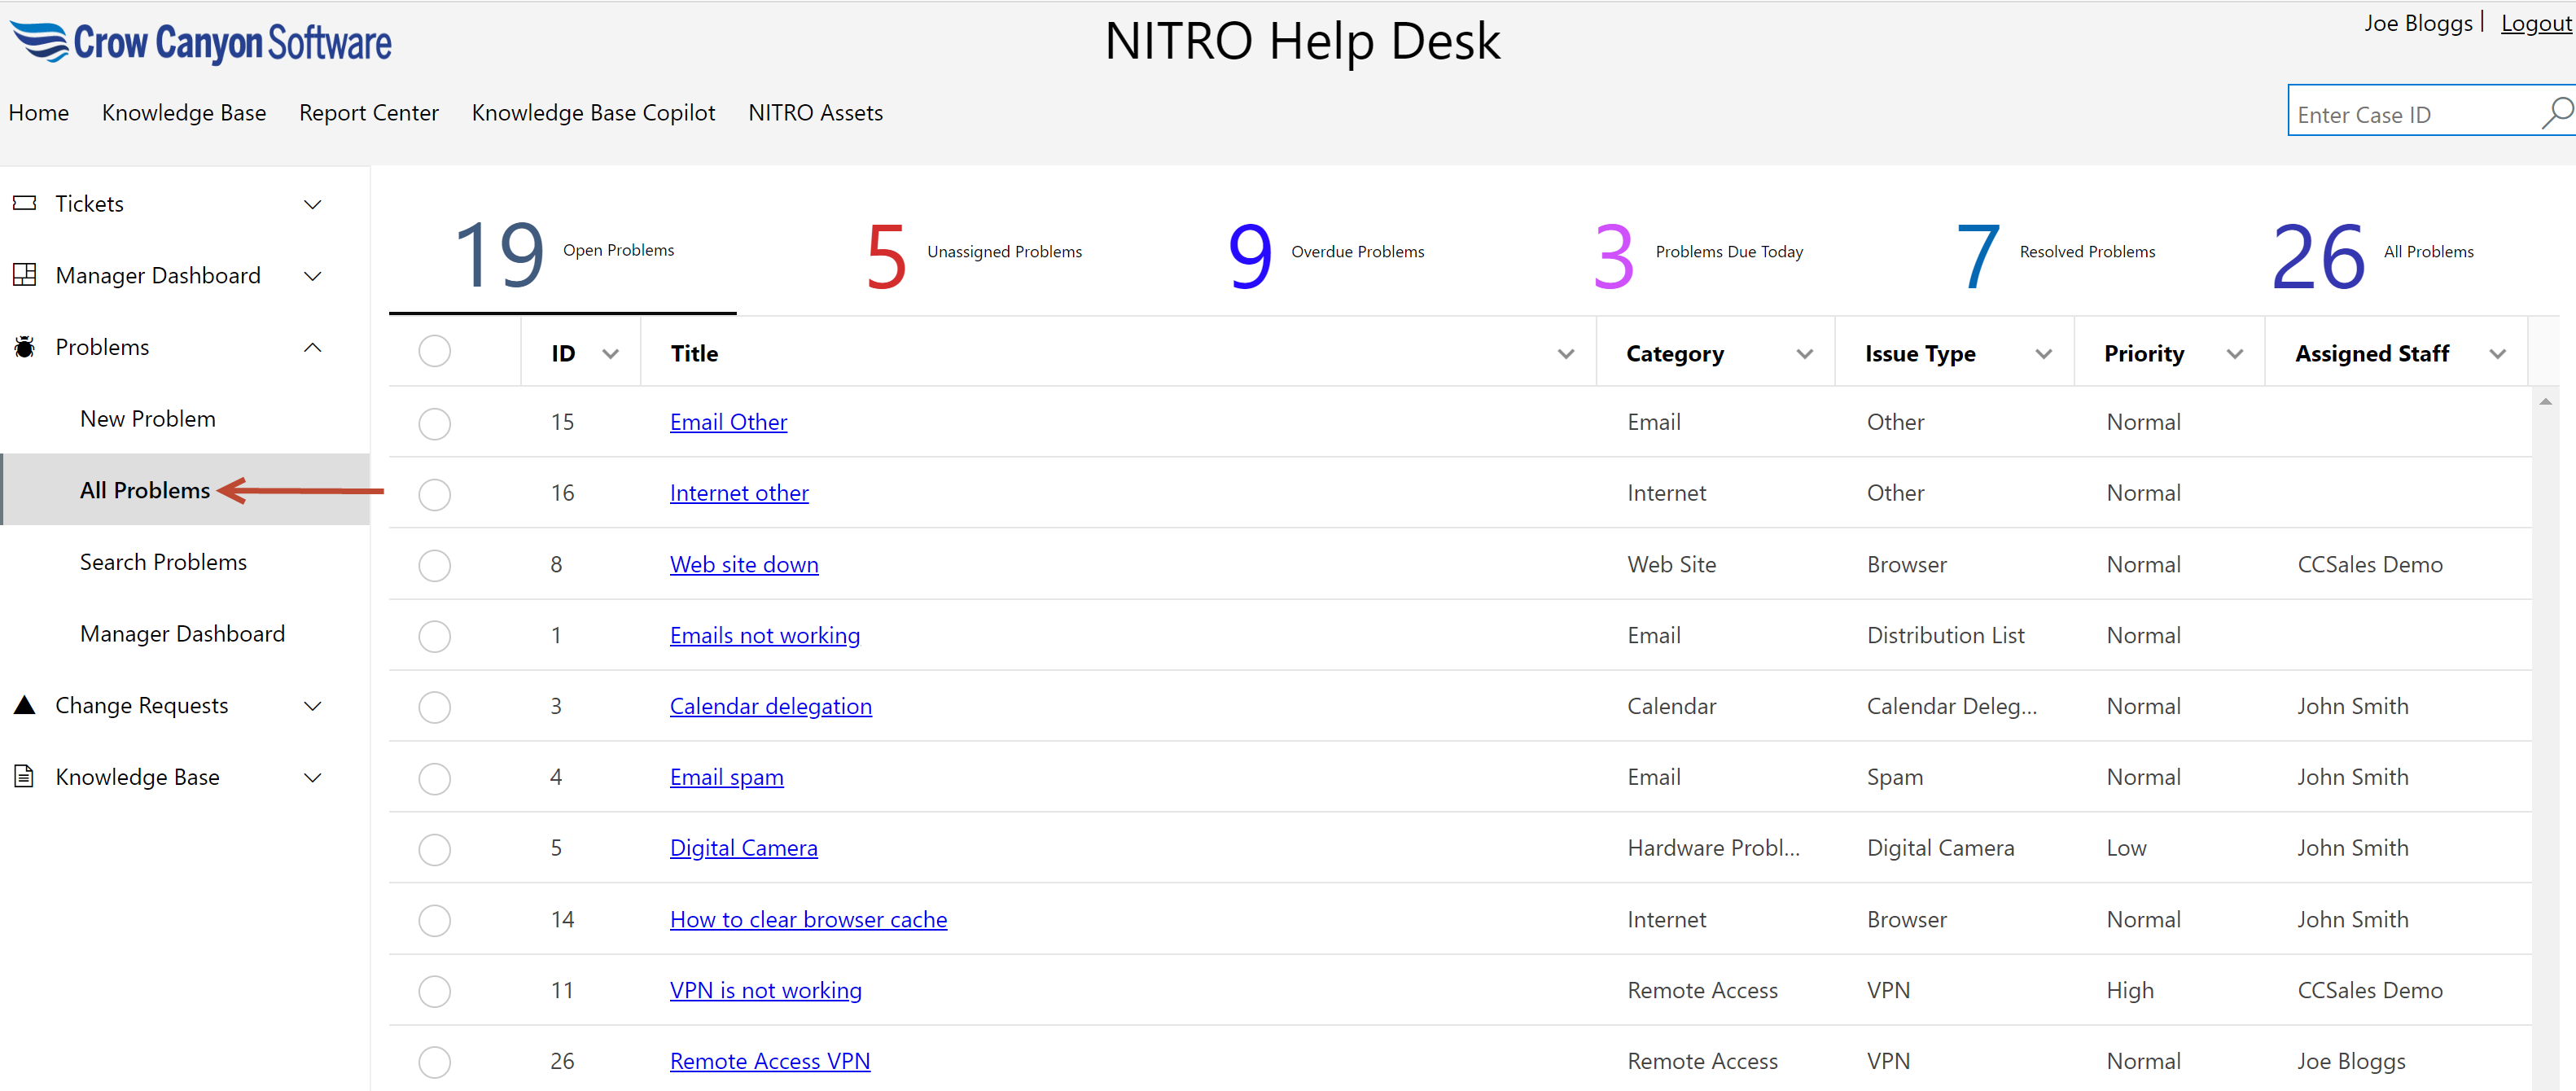This screenshot has width=2576, height=1091.
Task: Open the Priority column dropdown
Action: [2234, 354]
